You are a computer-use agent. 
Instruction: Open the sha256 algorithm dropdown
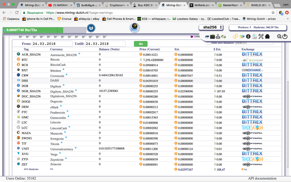point(211,27)
